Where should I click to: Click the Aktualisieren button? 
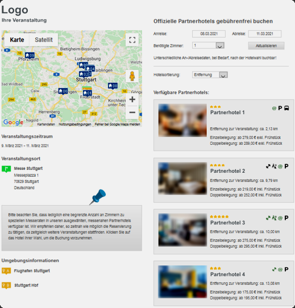(x=266, y=46)
